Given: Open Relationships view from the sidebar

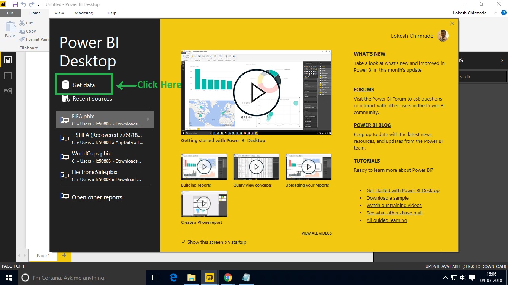Looking at the screenshot, I should pyautogui.click(x=8, y=91).
